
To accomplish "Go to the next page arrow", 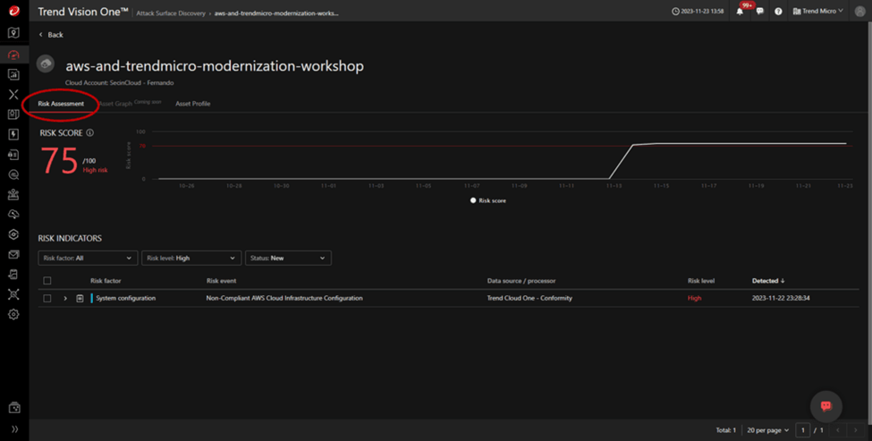I will 855,430.
